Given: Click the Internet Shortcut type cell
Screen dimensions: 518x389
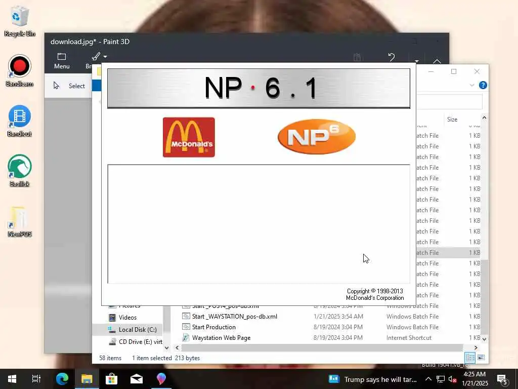Looking at the screenshot, I should (x=409, y=338).
